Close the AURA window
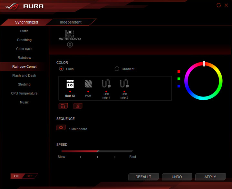This screenshot has height=189, width=232. 226,5
